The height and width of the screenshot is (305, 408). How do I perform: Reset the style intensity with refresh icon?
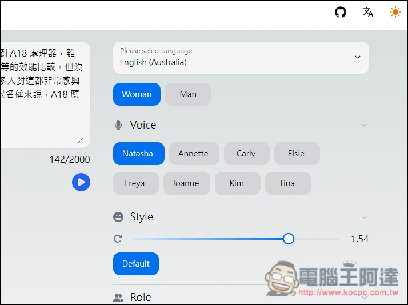coord(118,239)
